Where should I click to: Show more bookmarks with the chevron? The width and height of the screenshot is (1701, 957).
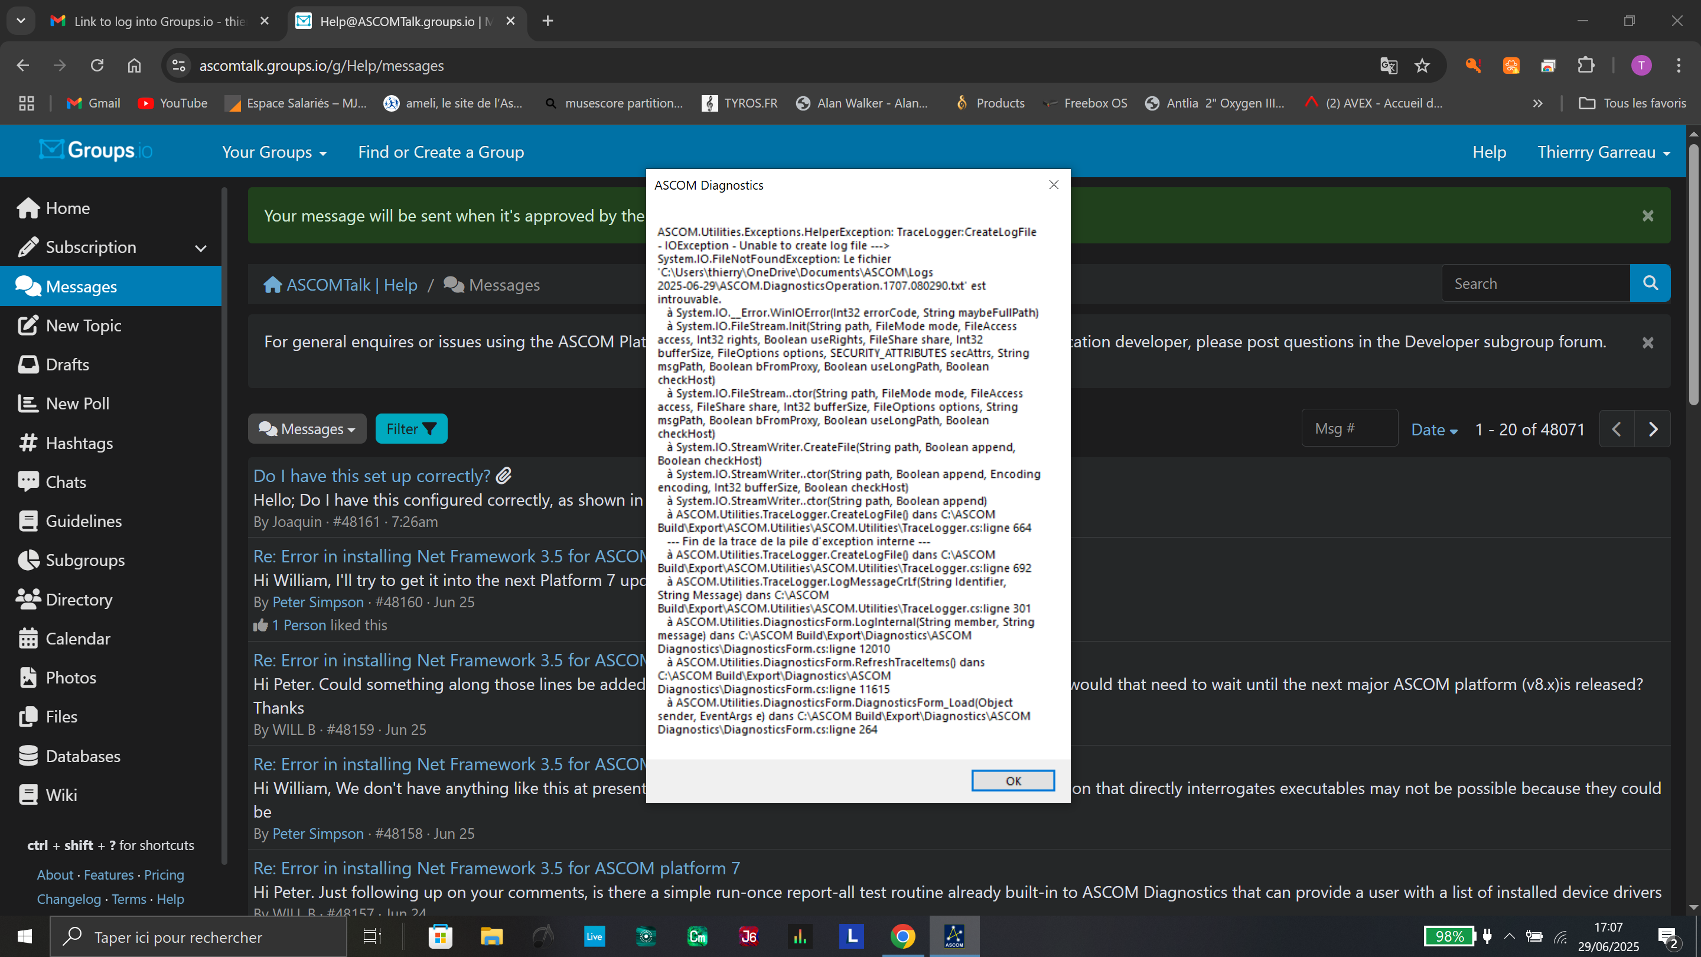1537,103
